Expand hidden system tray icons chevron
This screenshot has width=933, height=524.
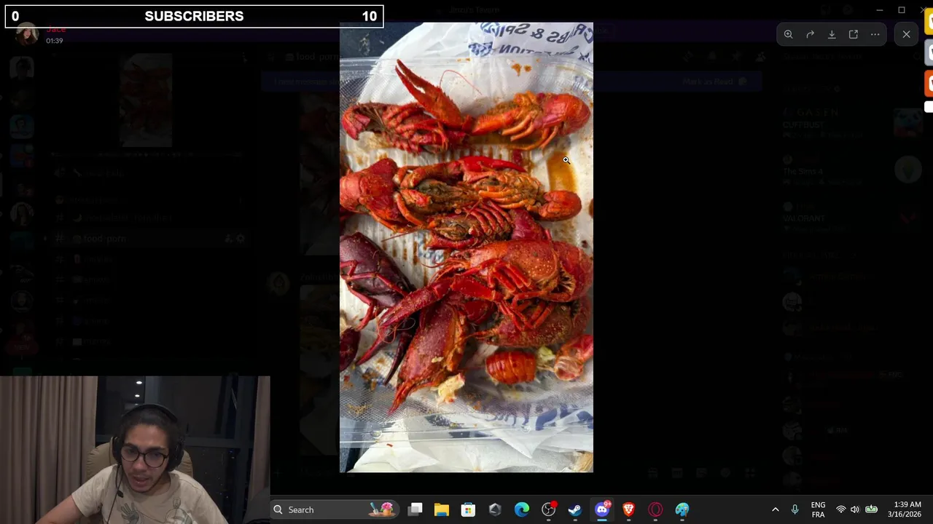pos(775,509)
